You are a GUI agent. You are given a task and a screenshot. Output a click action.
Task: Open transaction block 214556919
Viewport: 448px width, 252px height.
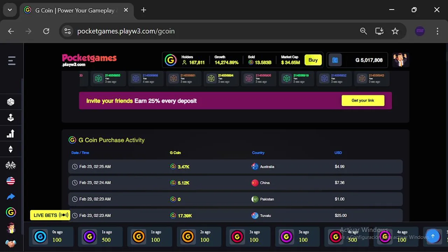[296, 78]
